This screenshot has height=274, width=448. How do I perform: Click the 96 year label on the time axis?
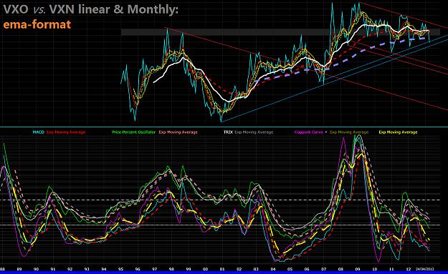click(x=138, y=269)
